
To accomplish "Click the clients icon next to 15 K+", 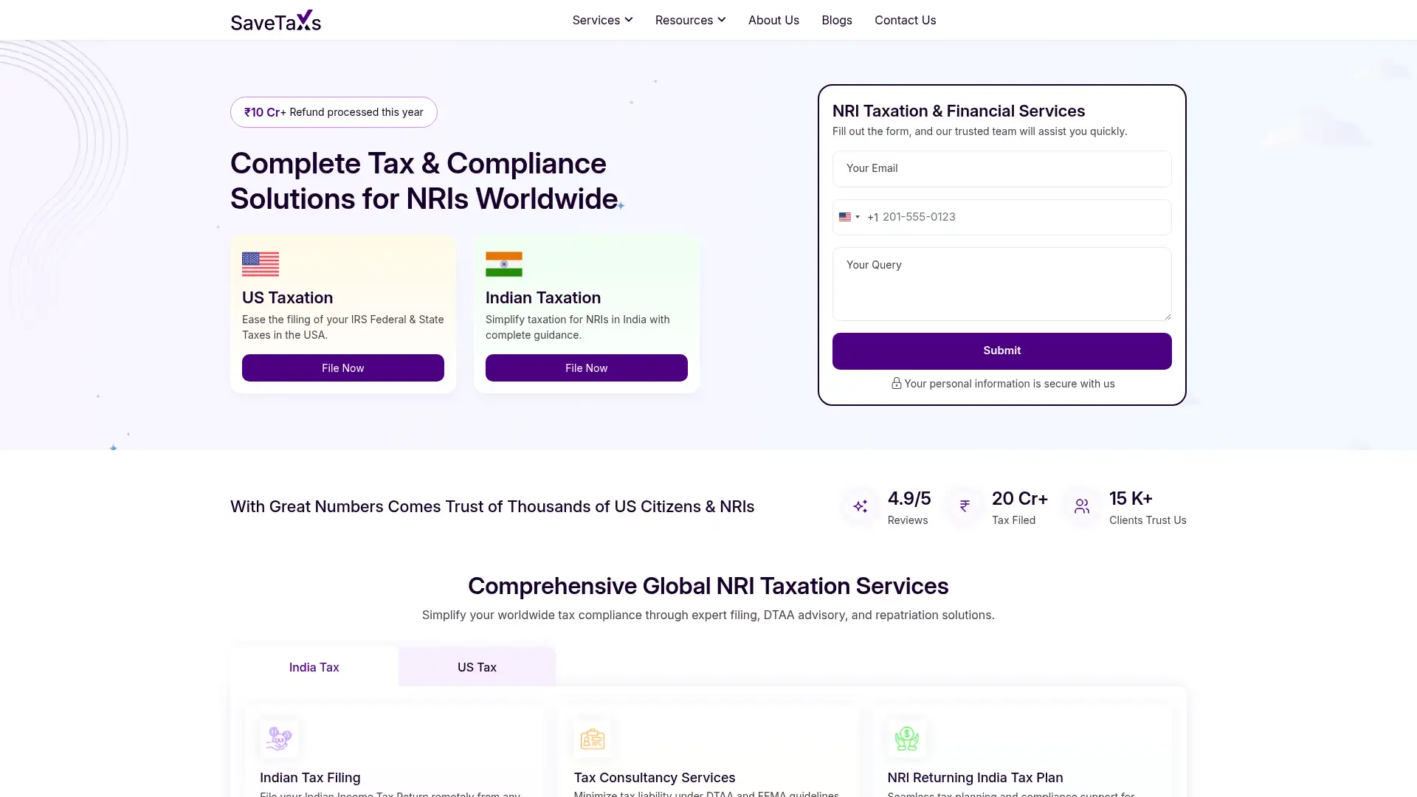I will click(1080, 506).
